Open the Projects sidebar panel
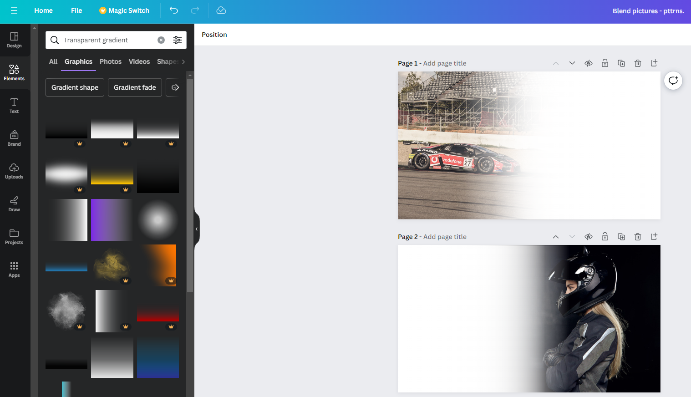The height and width of the screenshot is (397, 691). pyautogui.click(x=14, y=237)
